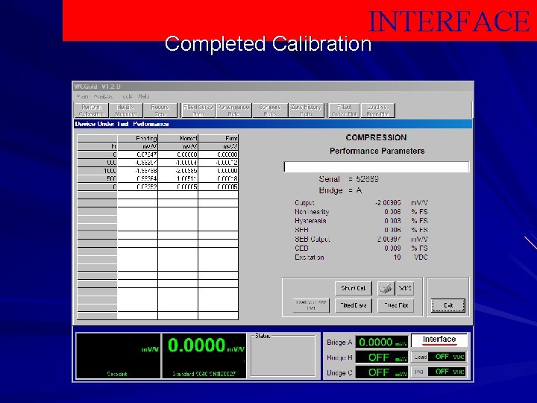
Task: Click the Fitted Plot button
Action: (x=396, y=305)
